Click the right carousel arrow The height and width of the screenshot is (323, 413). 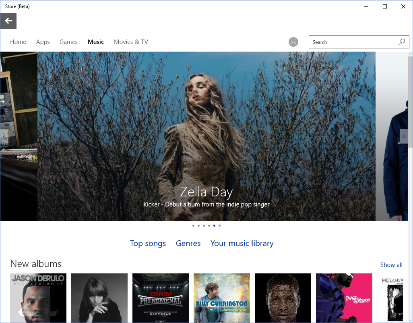pos(404,136)
